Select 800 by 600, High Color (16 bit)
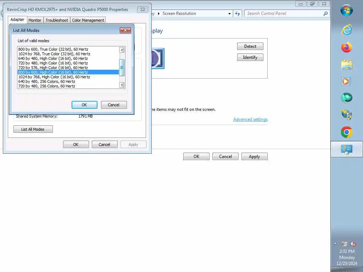The height and width of the screenshot is (272, 363). point(68,72)
